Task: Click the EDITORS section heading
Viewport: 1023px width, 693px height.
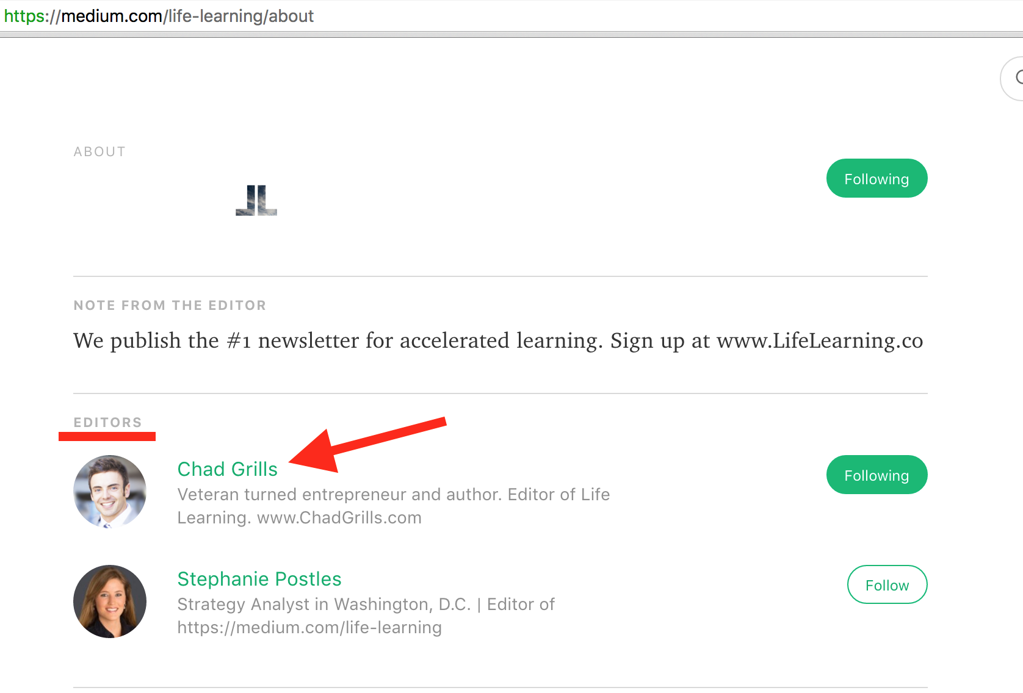Action: point(107,422)
